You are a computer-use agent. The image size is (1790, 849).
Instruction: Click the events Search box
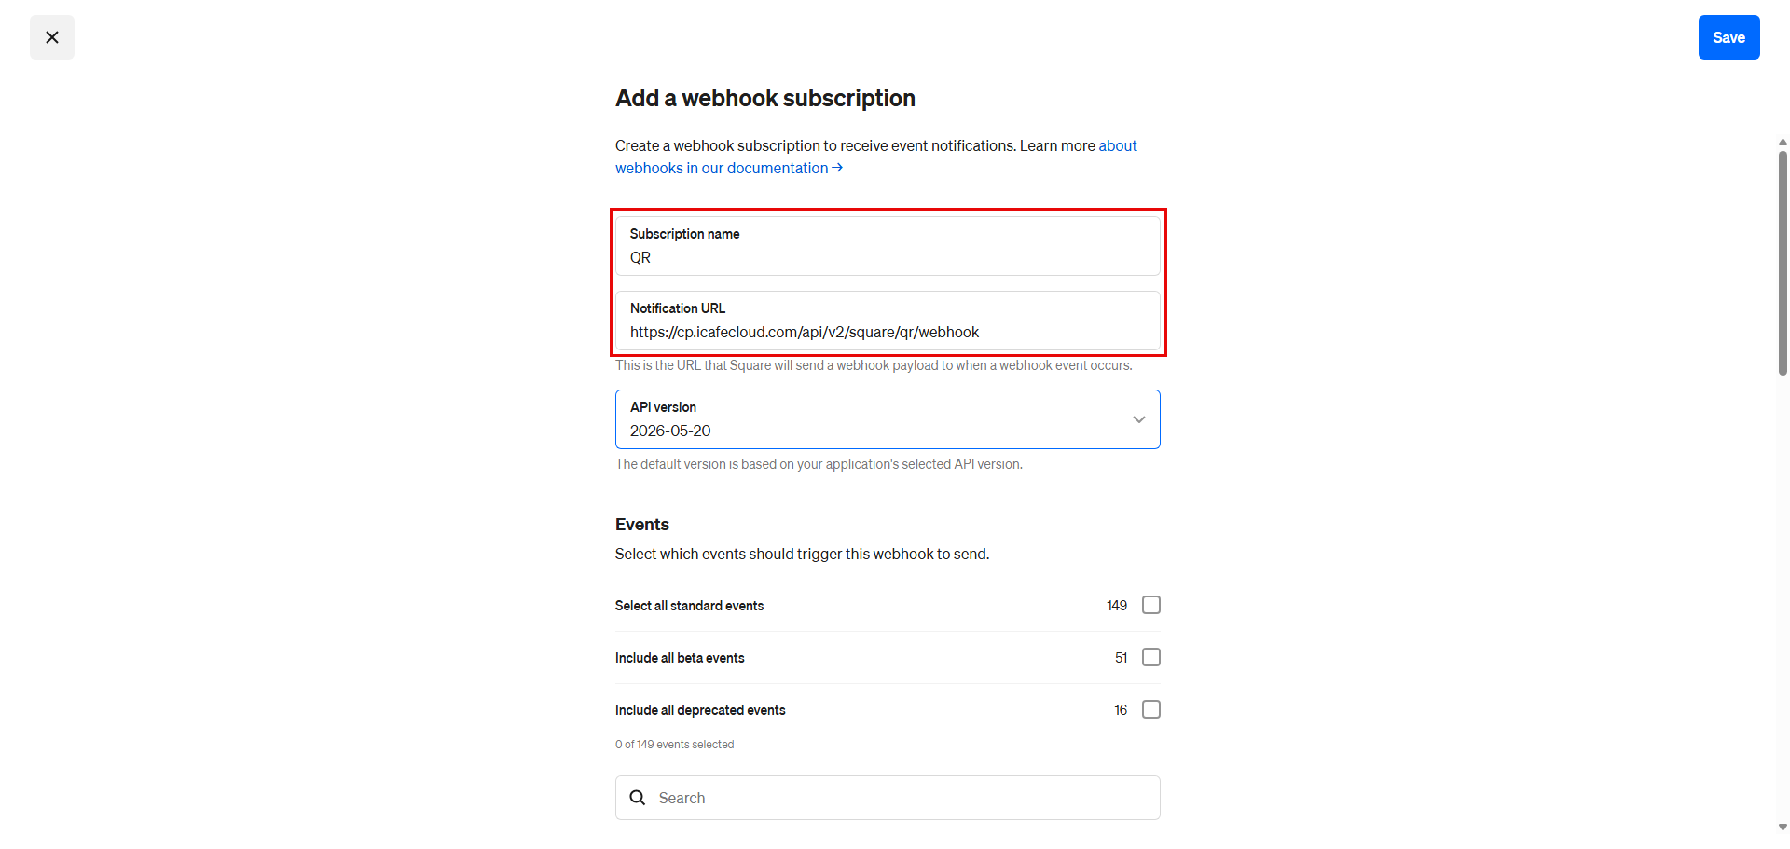(888, 798)
